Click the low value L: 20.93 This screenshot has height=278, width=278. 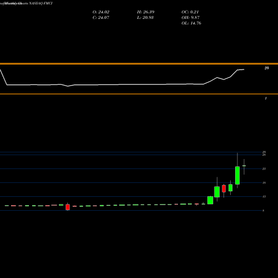pos(145,18)
